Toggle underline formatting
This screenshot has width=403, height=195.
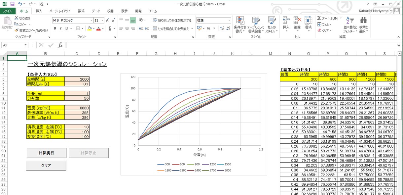pyautogui.click(x=66, y=28)
